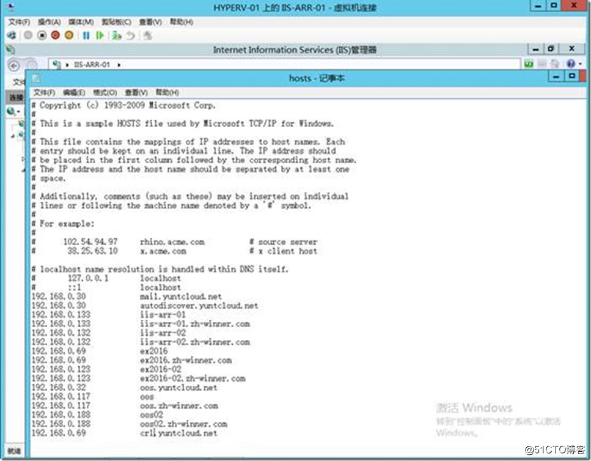Click the Turn Off VM icon

42,35
